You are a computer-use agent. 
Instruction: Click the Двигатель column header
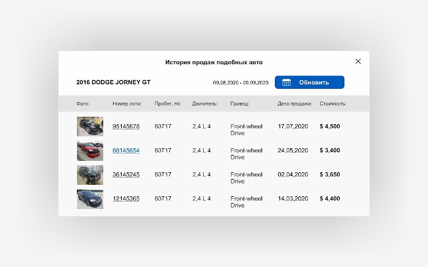click(205, 103)
